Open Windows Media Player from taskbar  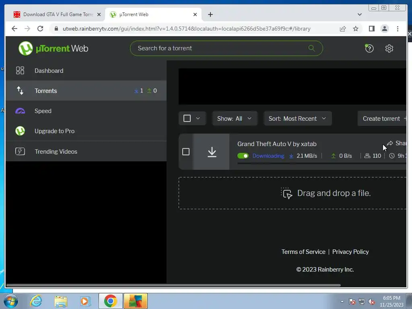pos(85,301)
